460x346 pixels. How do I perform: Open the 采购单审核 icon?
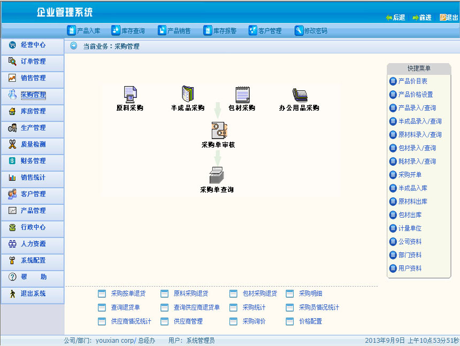[218, 131]
